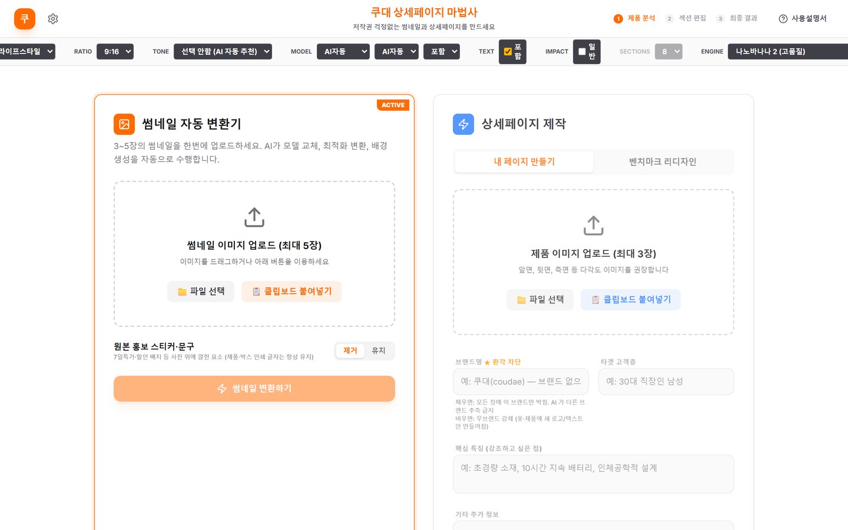
Task: Click 파일 선택 in product image box
Action: pyautogui.click(x=540, y=300)
